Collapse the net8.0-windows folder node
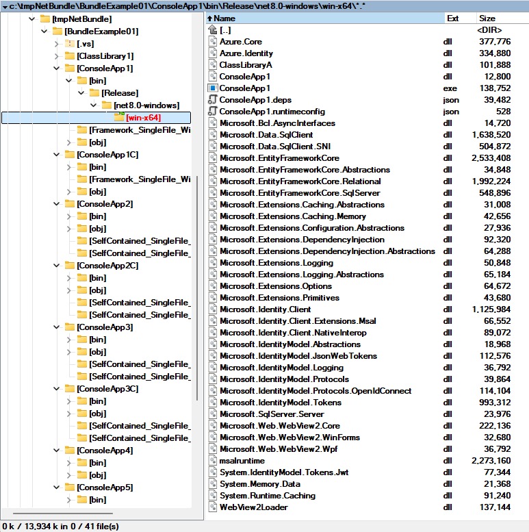The height and width of the screenshot is (532, 529). tap(94, 105)
